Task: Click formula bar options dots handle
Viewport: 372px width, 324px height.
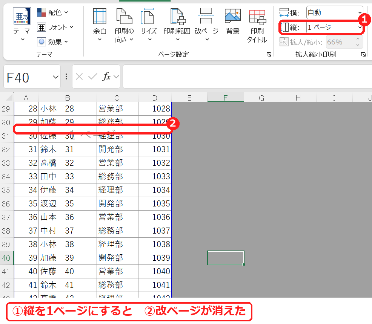Action: 66,76
